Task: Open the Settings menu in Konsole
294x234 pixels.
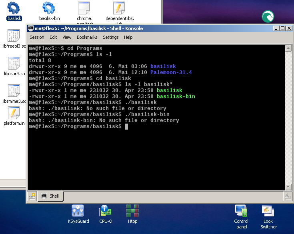Action: (x=110, y=37)
